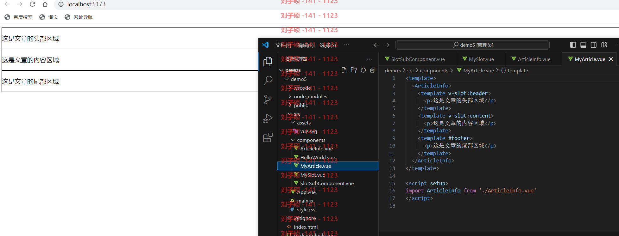This screenshot has height=236, width=619.
Task: Click the site info icon in address bar
Action: [x=61, y=4]
